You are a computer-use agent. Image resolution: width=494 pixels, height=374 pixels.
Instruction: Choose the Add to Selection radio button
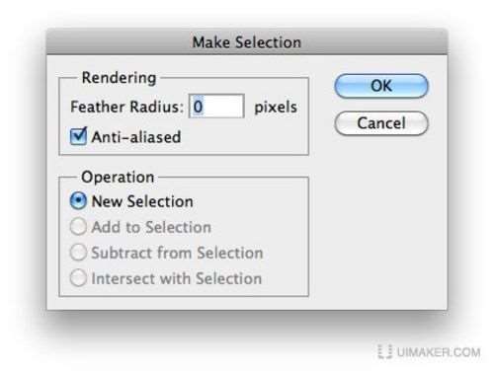pos(78,227)
